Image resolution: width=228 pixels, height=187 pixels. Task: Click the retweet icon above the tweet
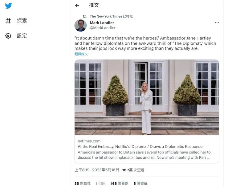tap(85, 16)
